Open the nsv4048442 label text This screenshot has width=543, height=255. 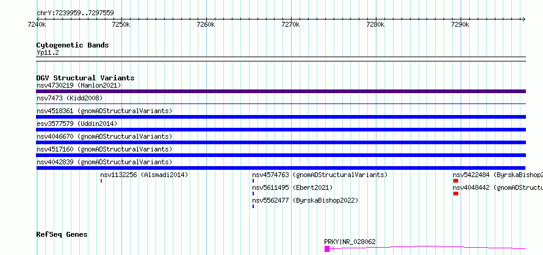[x=498, y=187]
